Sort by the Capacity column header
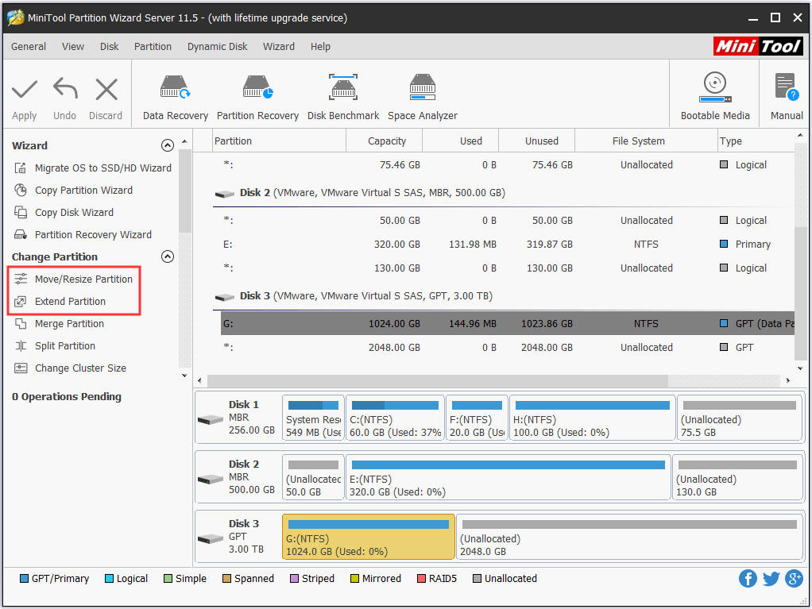Image resolution: width=812 pixels, height=609 pixels. (385, 141)
